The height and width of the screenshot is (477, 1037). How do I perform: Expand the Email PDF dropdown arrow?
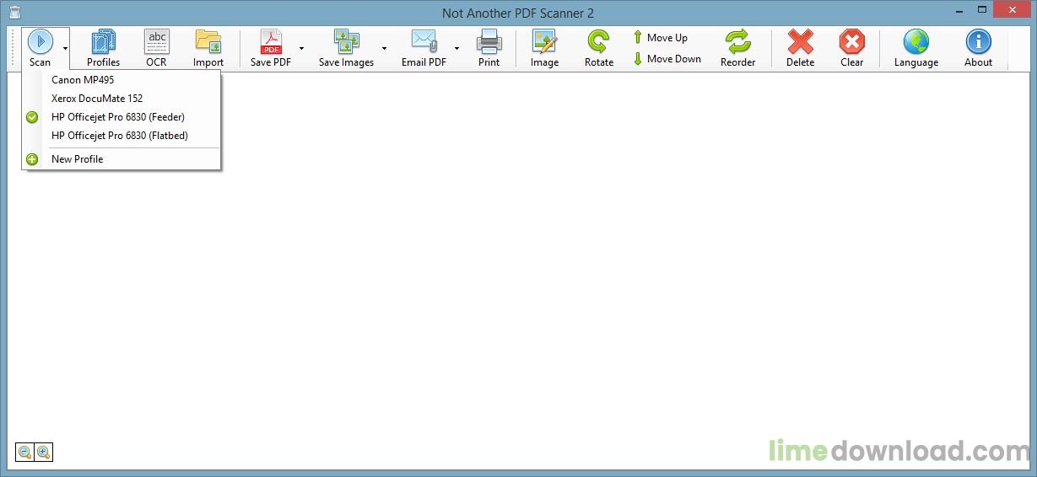[456, 48]
